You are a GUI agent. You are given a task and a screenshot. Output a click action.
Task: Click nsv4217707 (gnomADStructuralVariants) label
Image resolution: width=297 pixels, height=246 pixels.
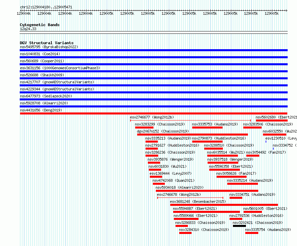57,82
